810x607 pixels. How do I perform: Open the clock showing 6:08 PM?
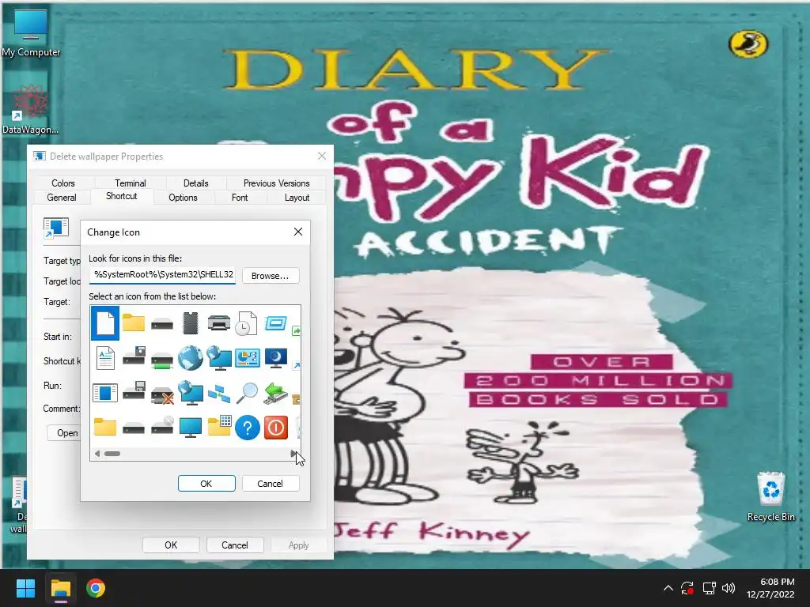(770, 588)
